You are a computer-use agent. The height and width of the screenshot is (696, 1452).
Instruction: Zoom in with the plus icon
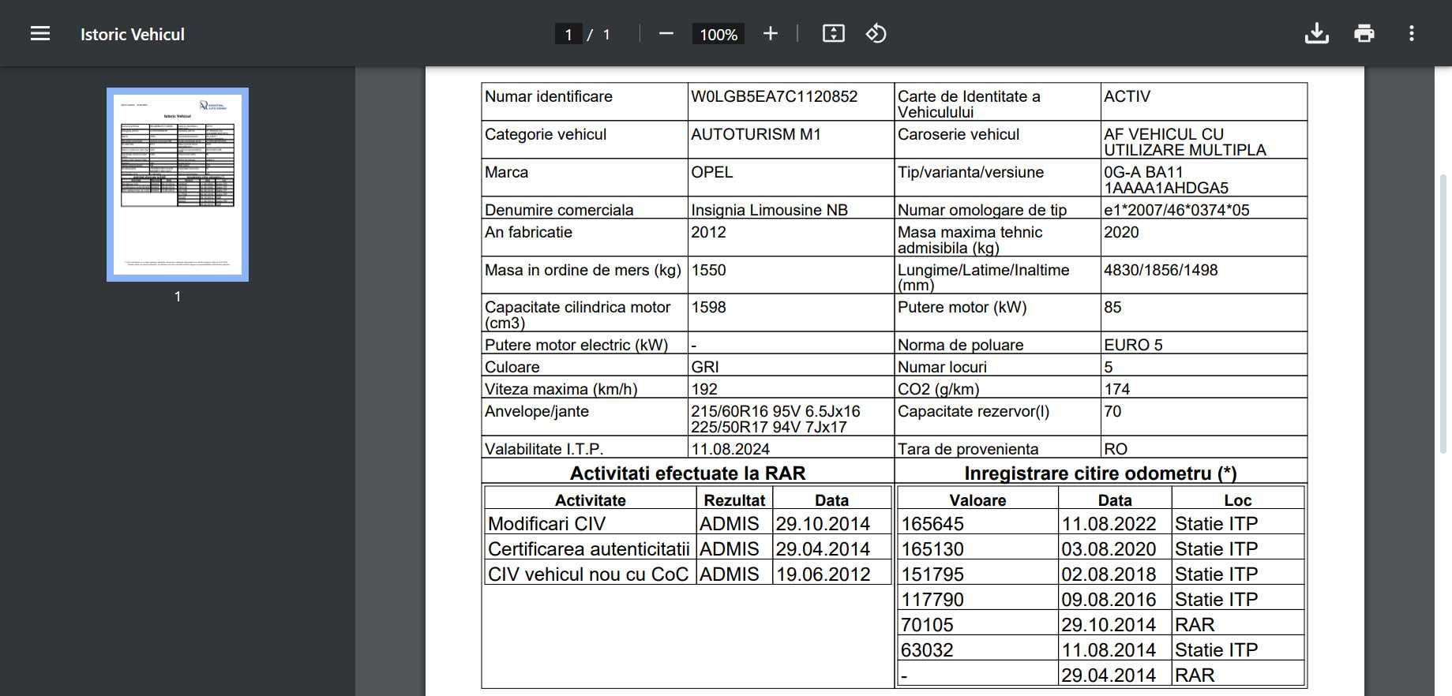[771, 34]
